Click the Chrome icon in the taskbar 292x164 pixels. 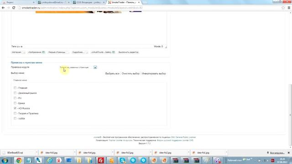pos(19,160)
